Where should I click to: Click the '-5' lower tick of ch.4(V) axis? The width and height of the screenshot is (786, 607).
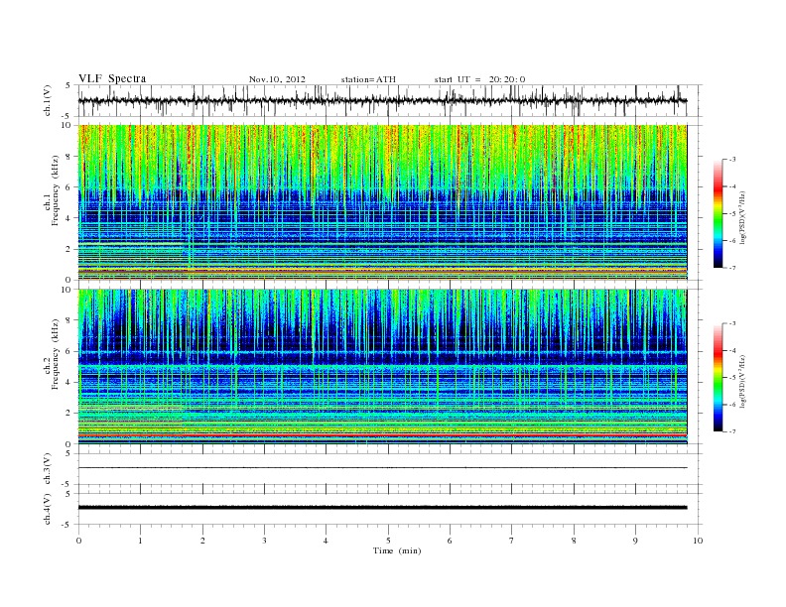(67, 525)
